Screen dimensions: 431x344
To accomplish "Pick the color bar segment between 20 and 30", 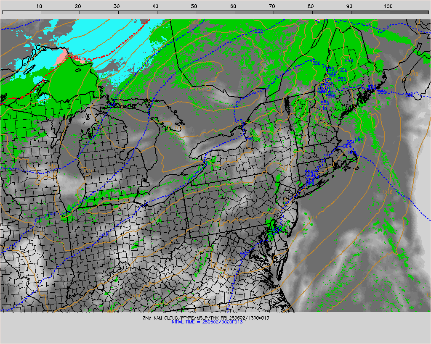I will pyautogui.click(x=99, y=12).
